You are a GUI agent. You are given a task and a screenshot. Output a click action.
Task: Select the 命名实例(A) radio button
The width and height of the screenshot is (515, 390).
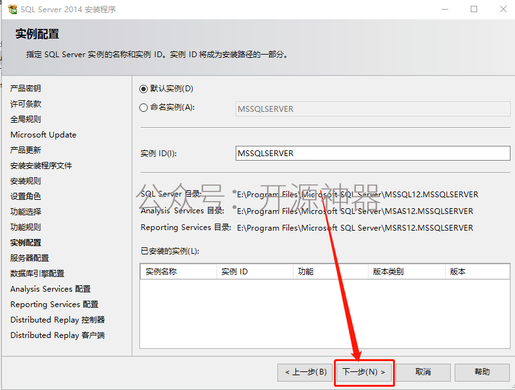click(x=143, y=107)
